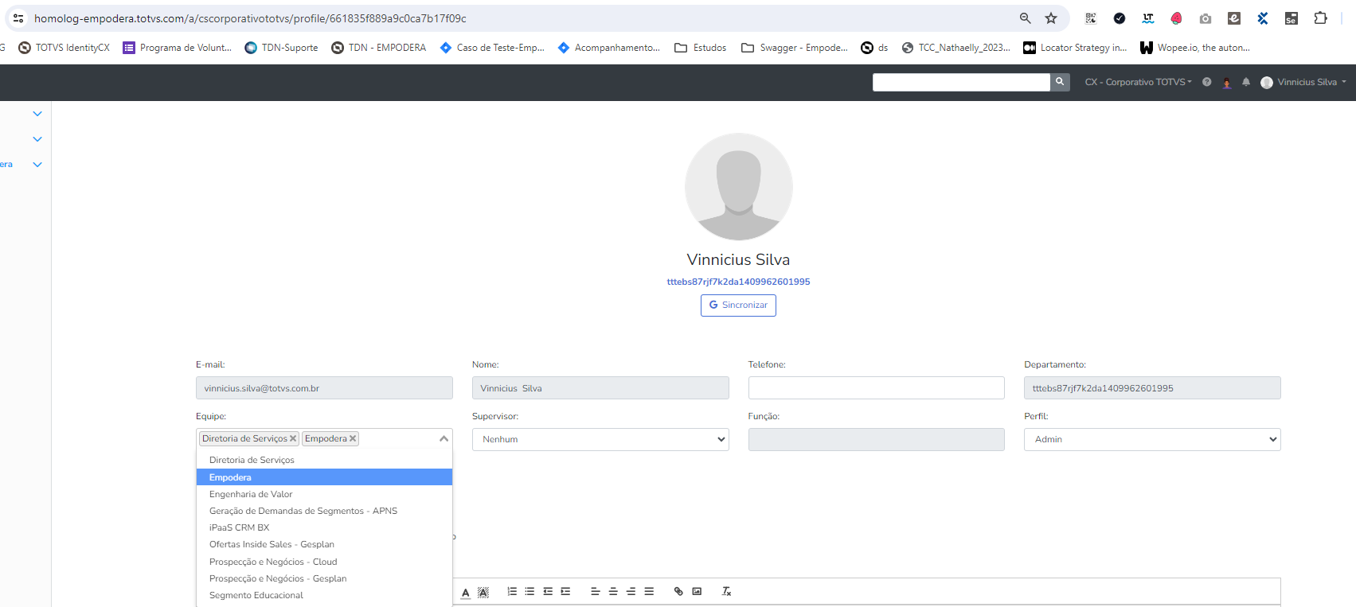
Task: Open the strawberry extension icon
Action: (1177, 18)
